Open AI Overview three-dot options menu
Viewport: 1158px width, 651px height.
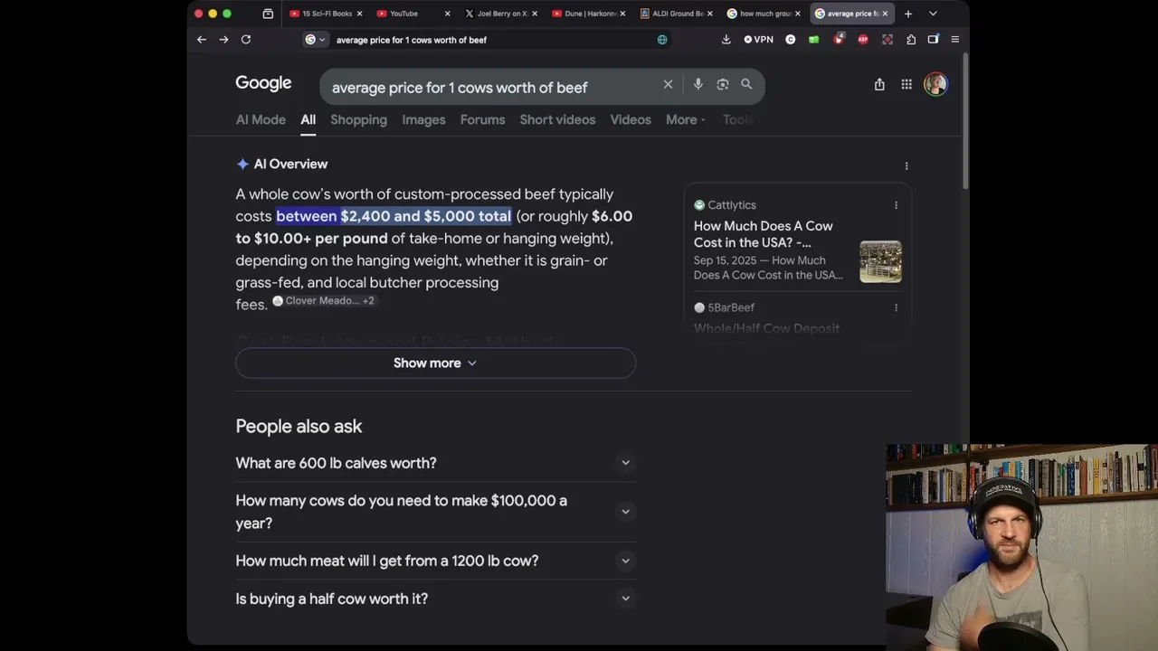pos(906,165)
